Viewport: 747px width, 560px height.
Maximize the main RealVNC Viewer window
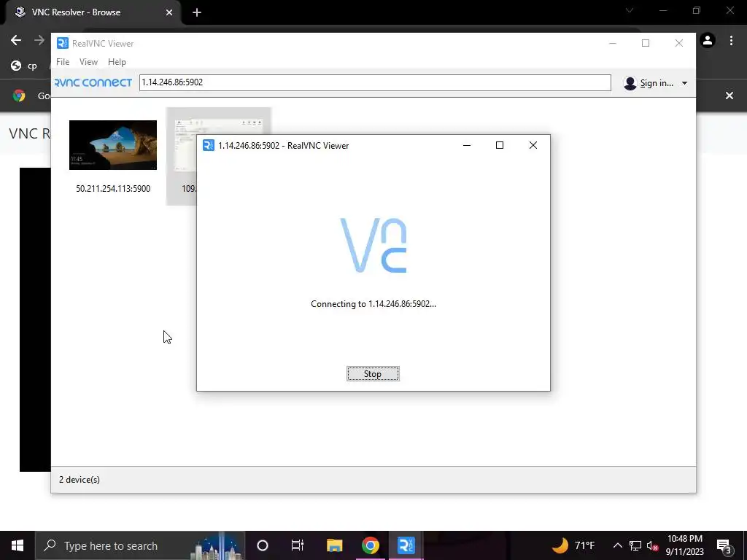[646, 43]
